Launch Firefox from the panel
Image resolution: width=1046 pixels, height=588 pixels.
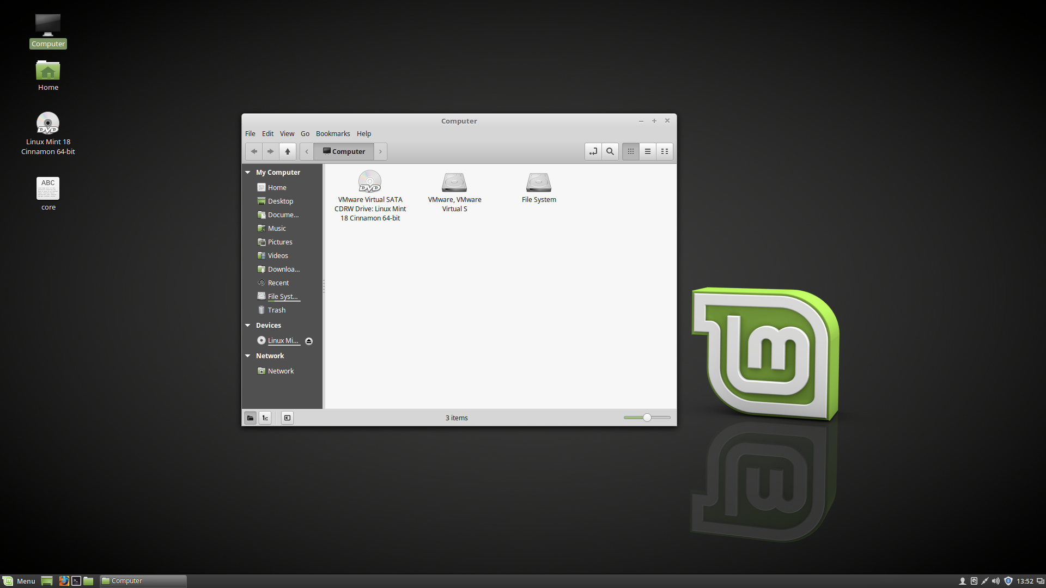[x=64, y=581]
